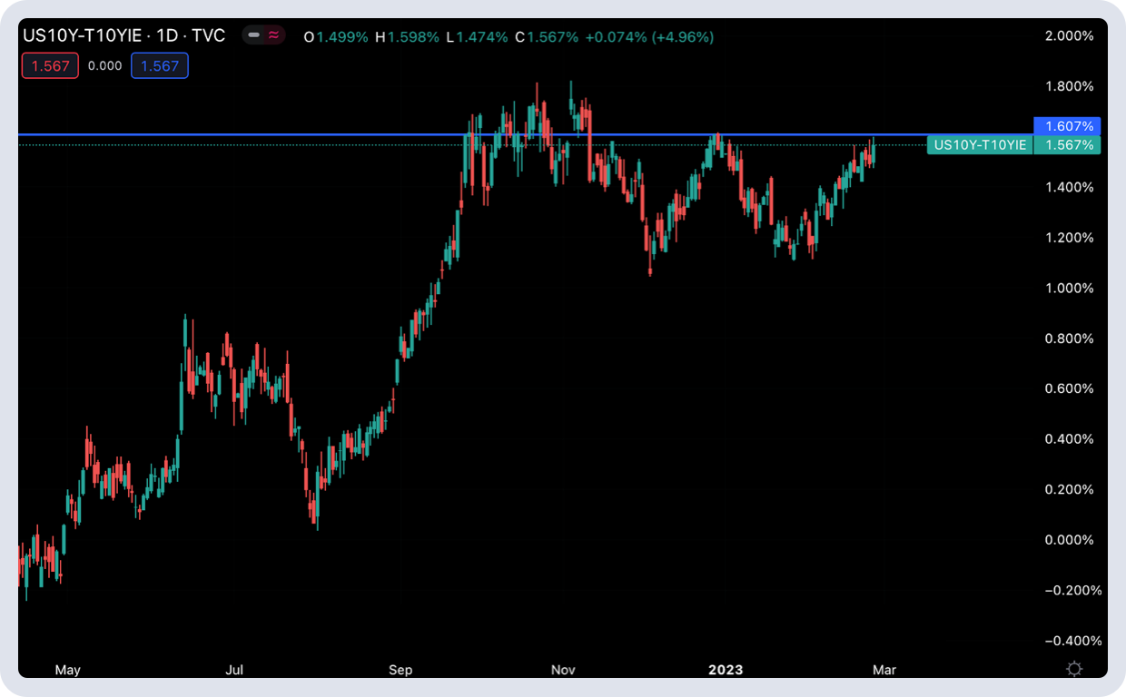Click the Nov label on time axis

click(564, 670)
